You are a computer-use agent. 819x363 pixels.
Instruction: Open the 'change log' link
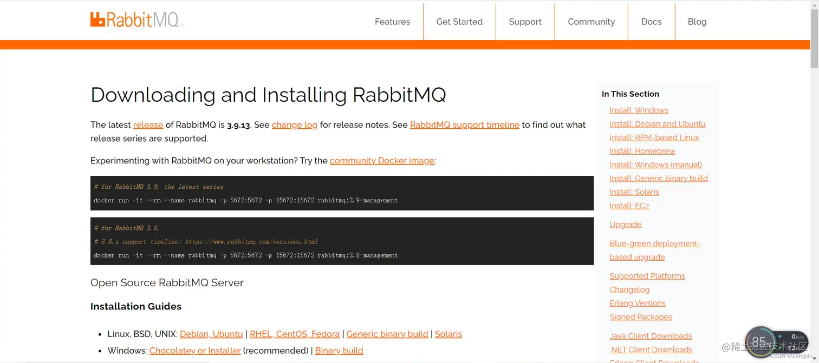click(x=295, y=125)
